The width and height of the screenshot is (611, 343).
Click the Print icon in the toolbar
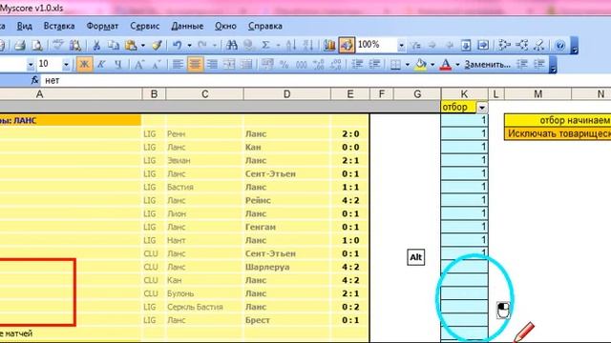pyautogui.click(x=19, y=46)
